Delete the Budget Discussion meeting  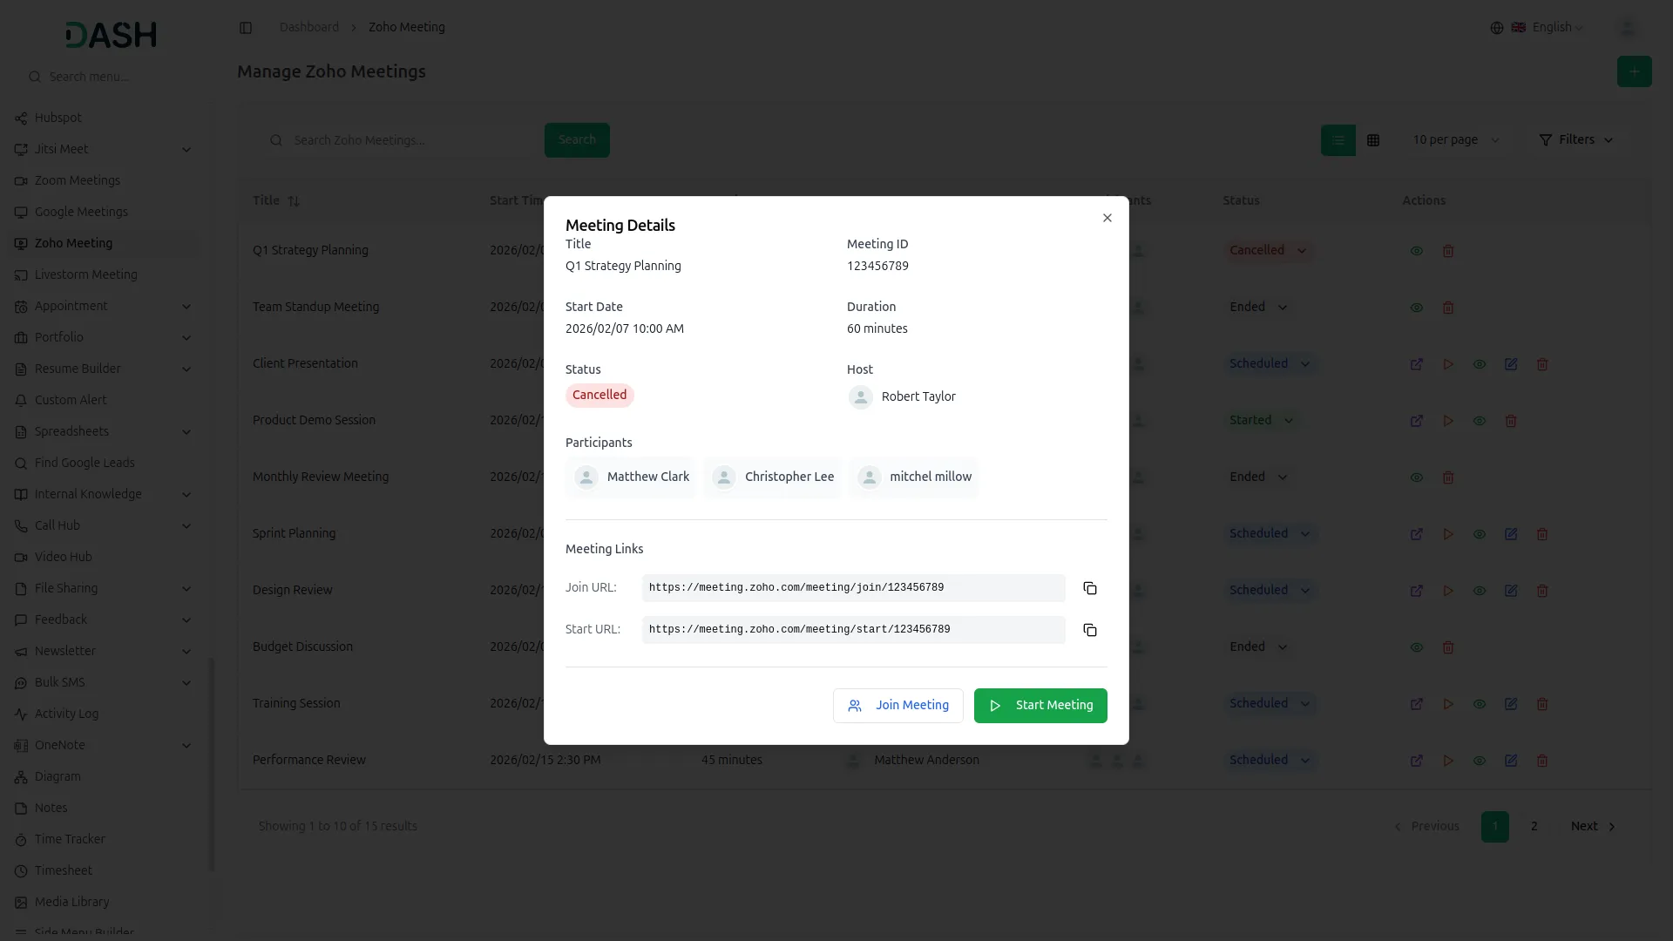(x=1448, y=647)
